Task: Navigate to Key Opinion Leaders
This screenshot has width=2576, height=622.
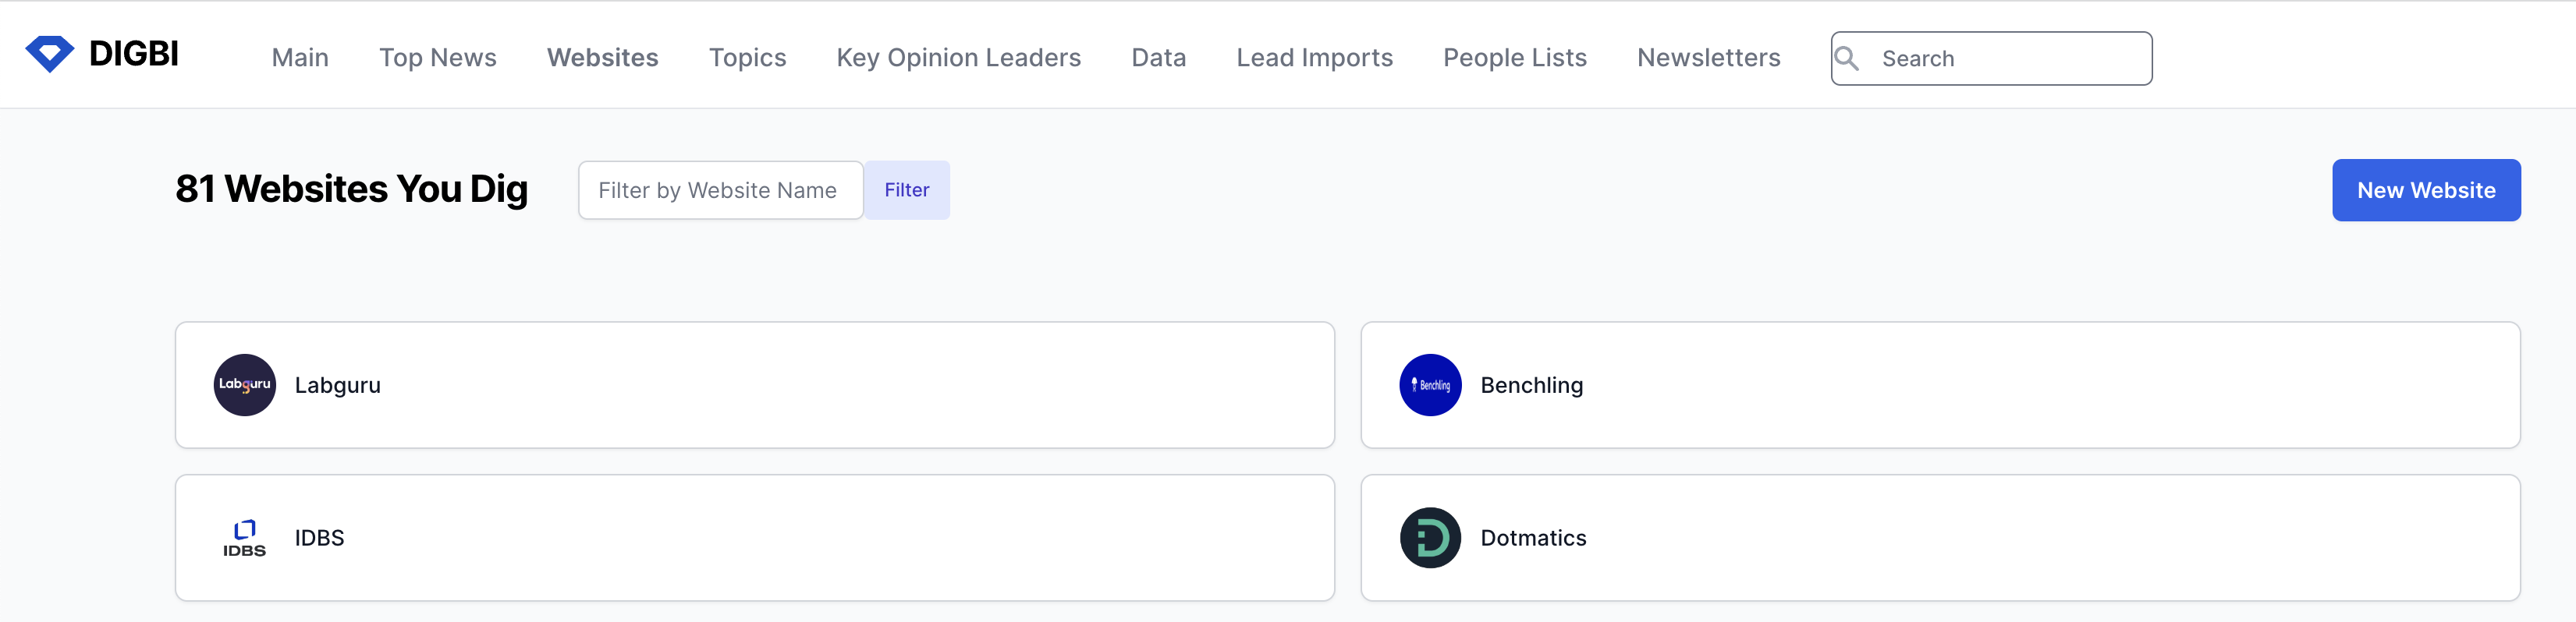Action: click(x=958, y=58)
